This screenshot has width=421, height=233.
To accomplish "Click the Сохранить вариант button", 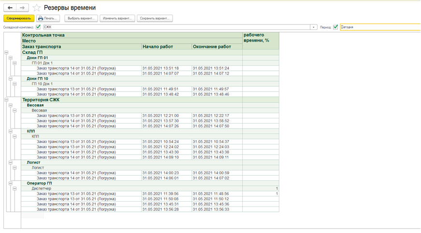I will (x=155, y=18).
